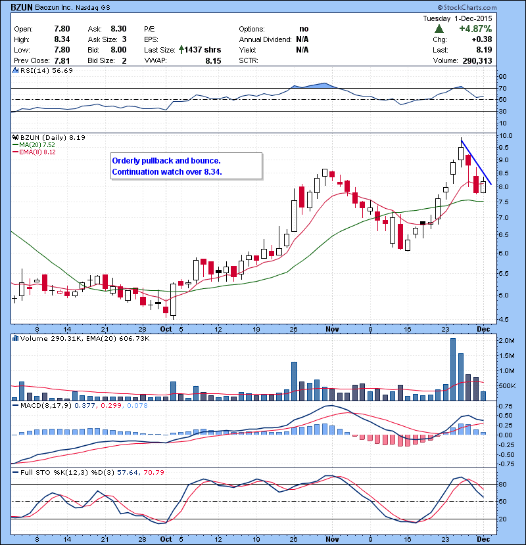Click the Continuation watch over 8.34 annotation
This screenshot has height=545, width=526.
[x=167, y=171]
